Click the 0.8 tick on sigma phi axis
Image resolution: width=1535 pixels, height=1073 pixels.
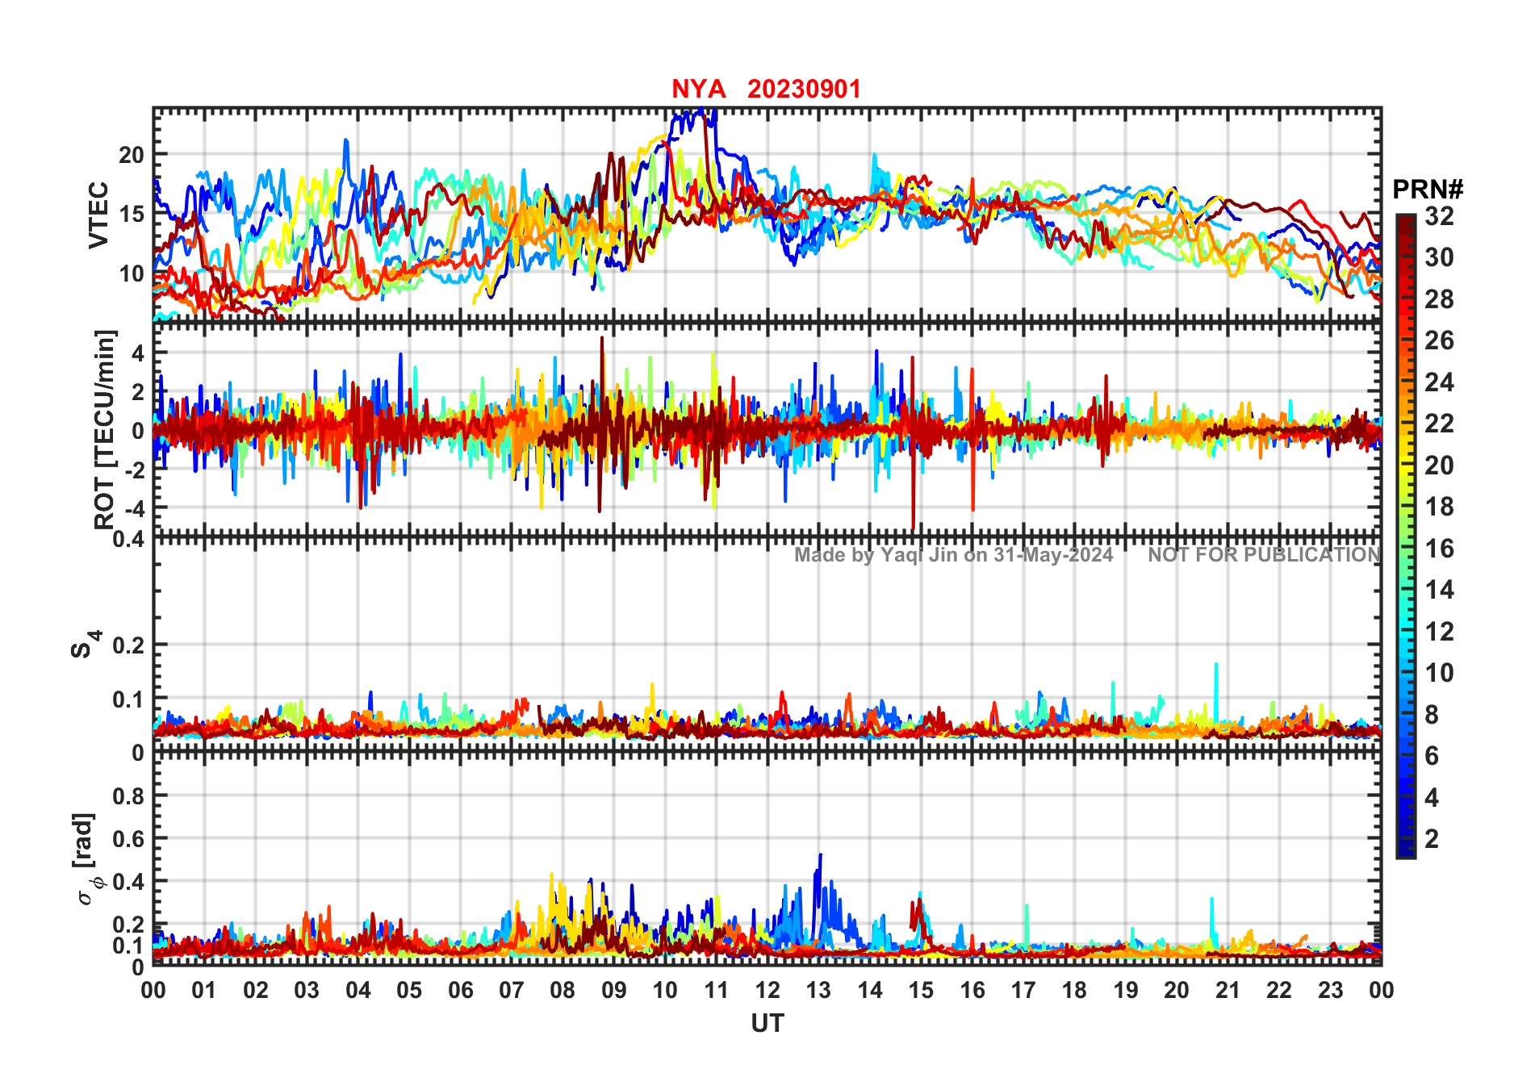tap(129, 796)
